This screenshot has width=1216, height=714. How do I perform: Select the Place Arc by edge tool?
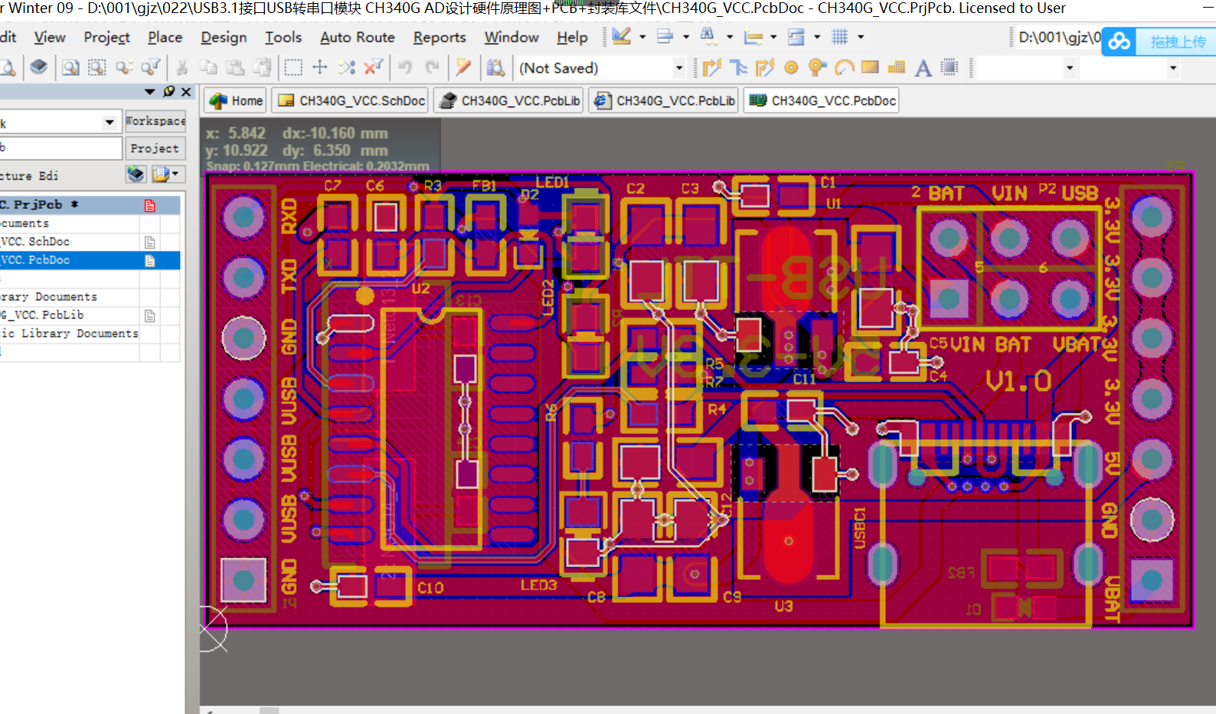pos(844,67)
